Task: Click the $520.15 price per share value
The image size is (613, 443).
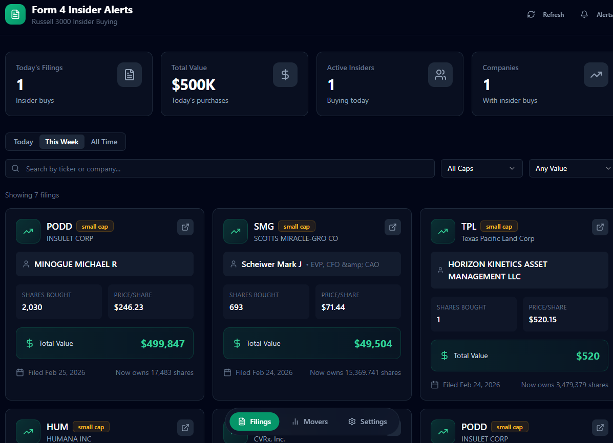Action: (x=543, y=320)
